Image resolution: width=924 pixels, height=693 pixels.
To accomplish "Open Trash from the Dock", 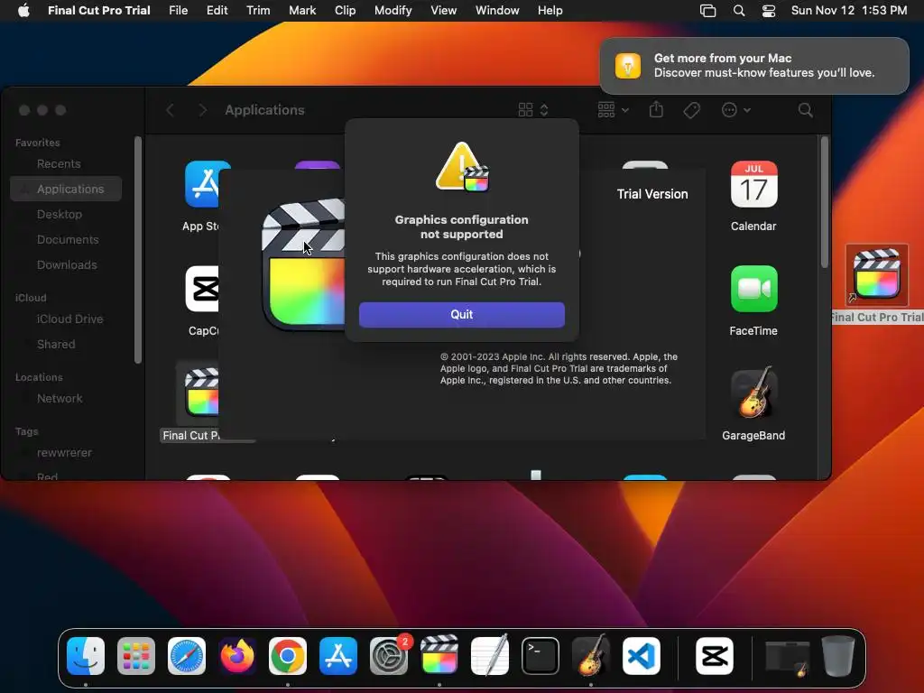I will (x=838, y=656).
